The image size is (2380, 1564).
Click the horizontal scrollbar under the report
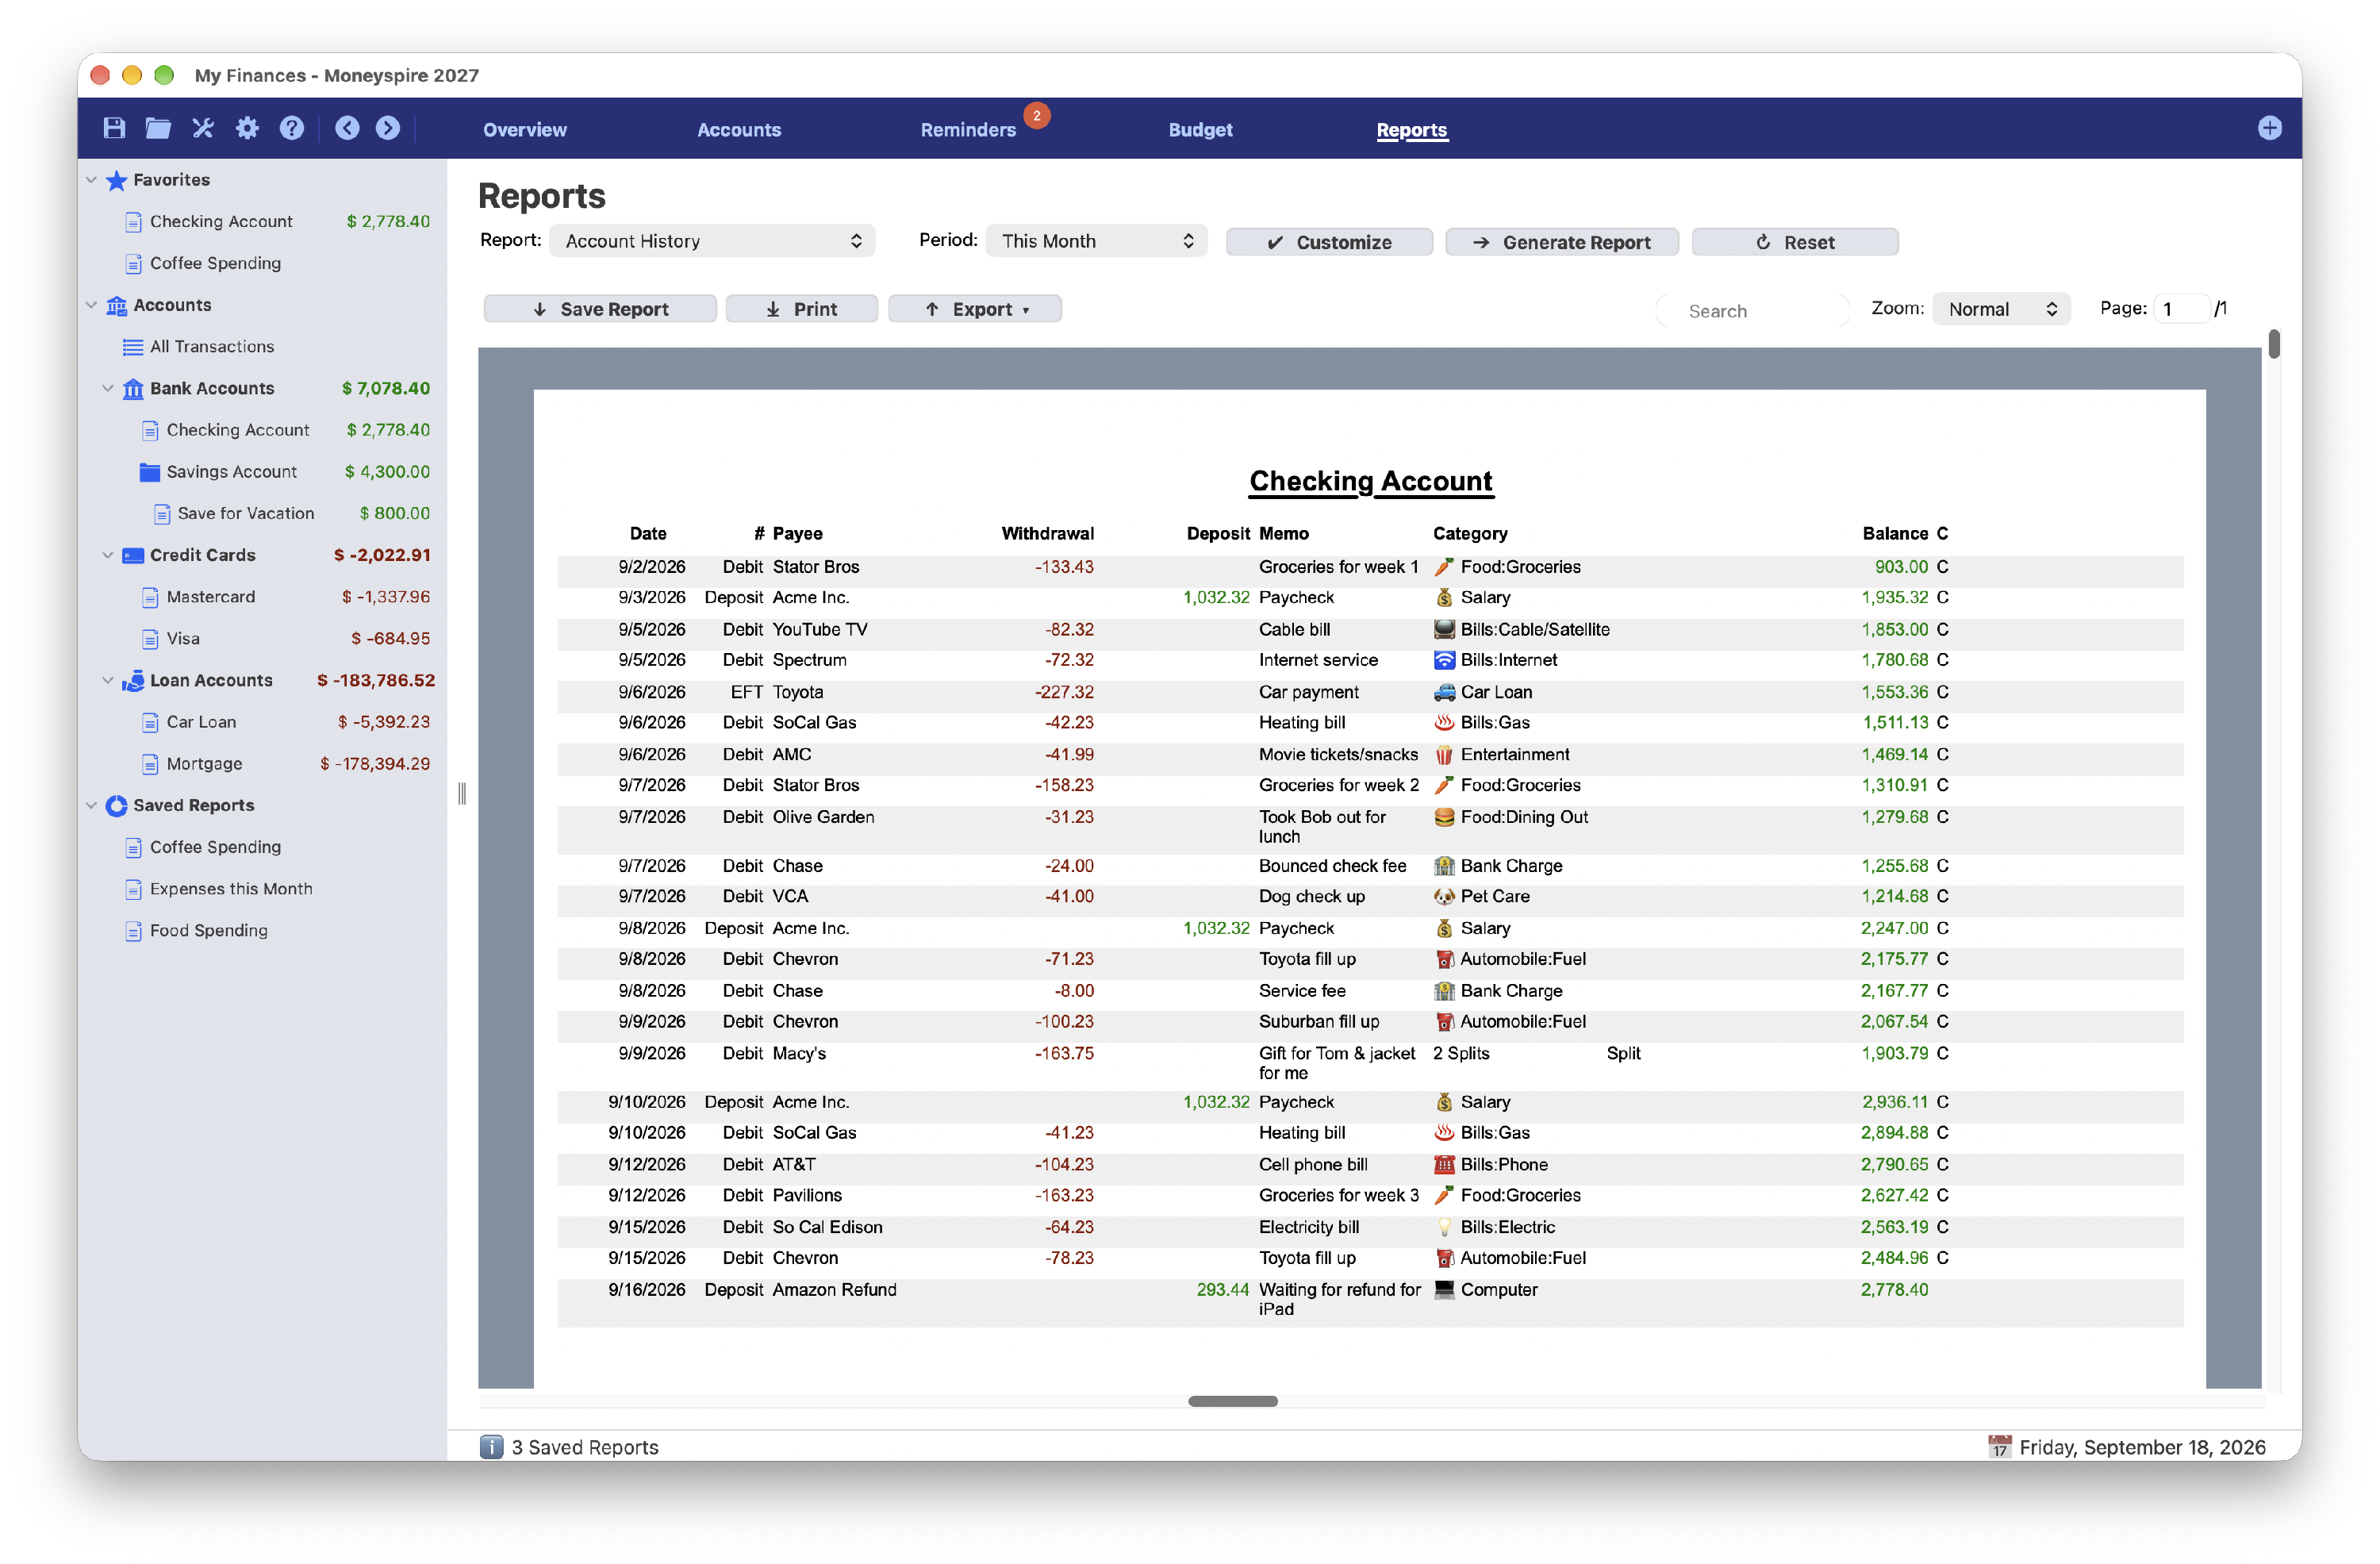(1232, 1401)
